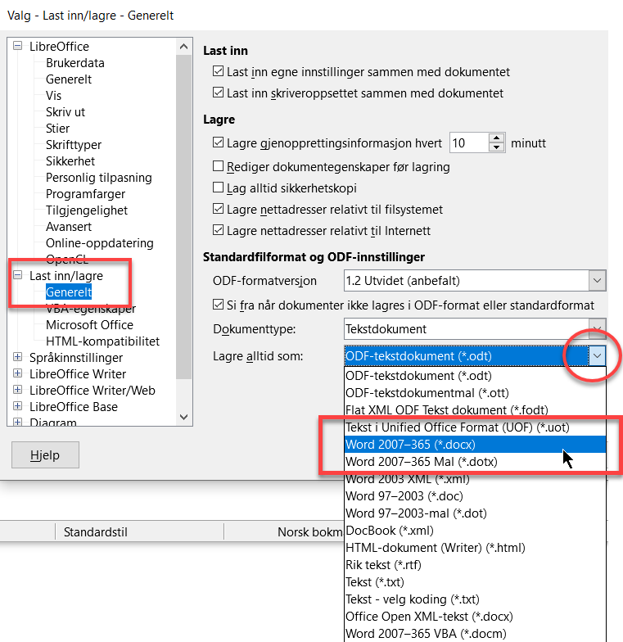Collapse the LibreOffice tree node
This screenshot has width=623, height=642.
tap(17, 47)
